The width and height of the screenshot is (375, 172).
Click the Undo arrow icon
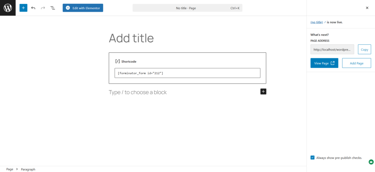(33, 8)
